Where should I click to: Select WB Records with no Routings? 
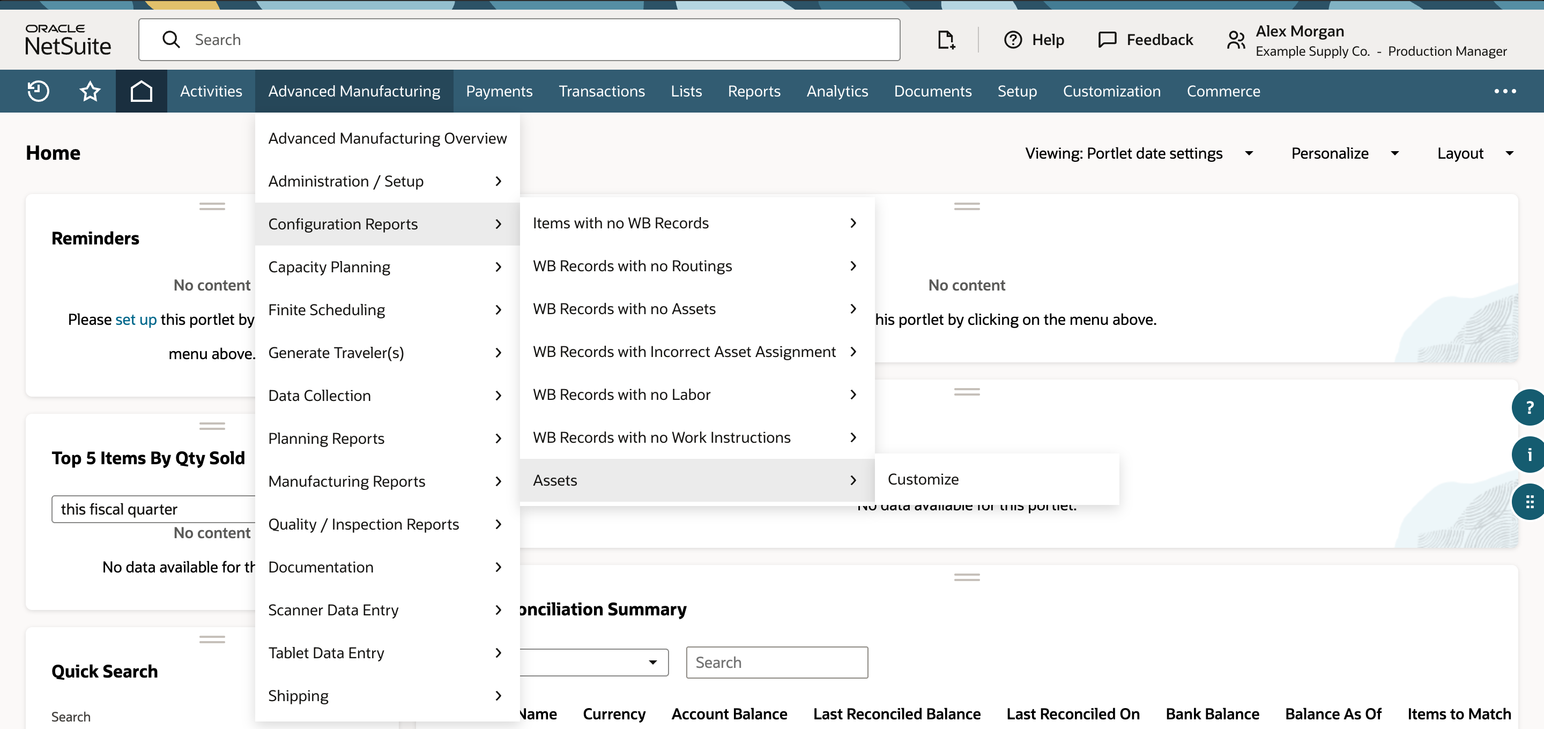[697, 265]
